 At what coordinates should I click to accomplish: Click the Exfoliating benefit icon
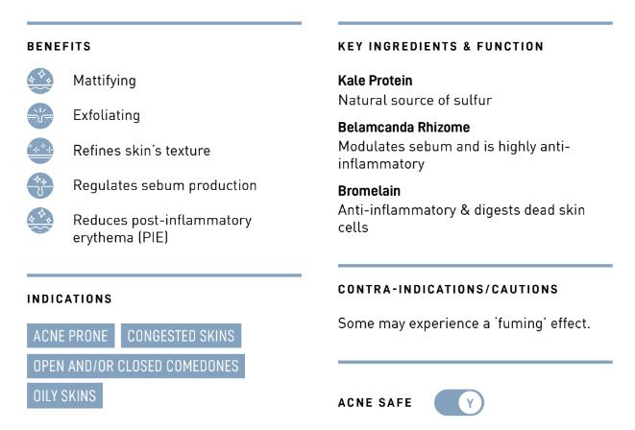40,115
